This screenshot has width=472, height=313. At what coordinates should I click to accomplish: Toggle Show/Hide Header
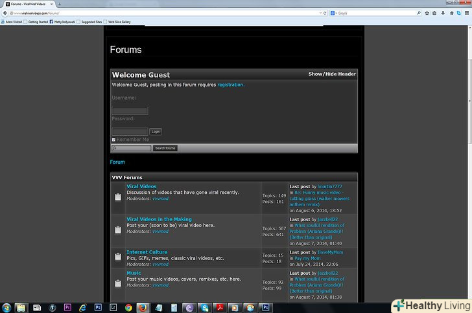332,74
